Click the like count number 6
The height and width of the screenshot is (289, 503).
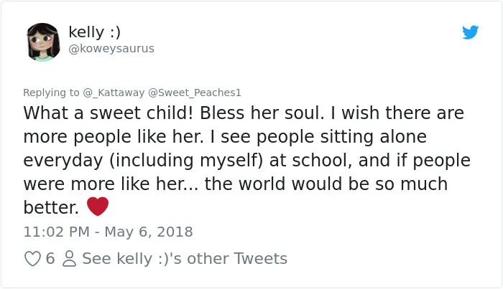[50, 258]
